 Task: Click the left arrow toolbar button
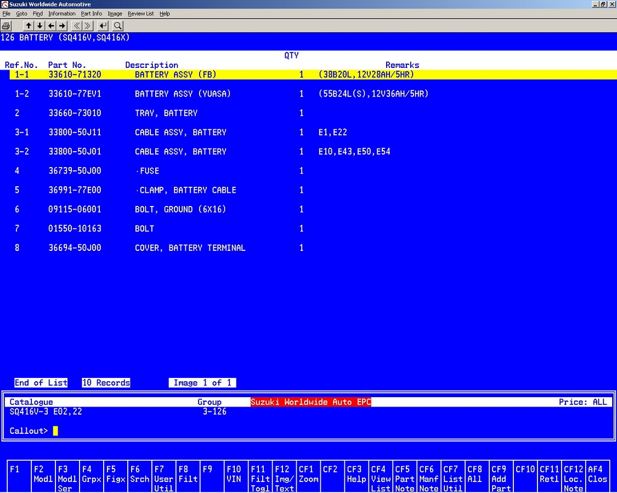(51, 26)
